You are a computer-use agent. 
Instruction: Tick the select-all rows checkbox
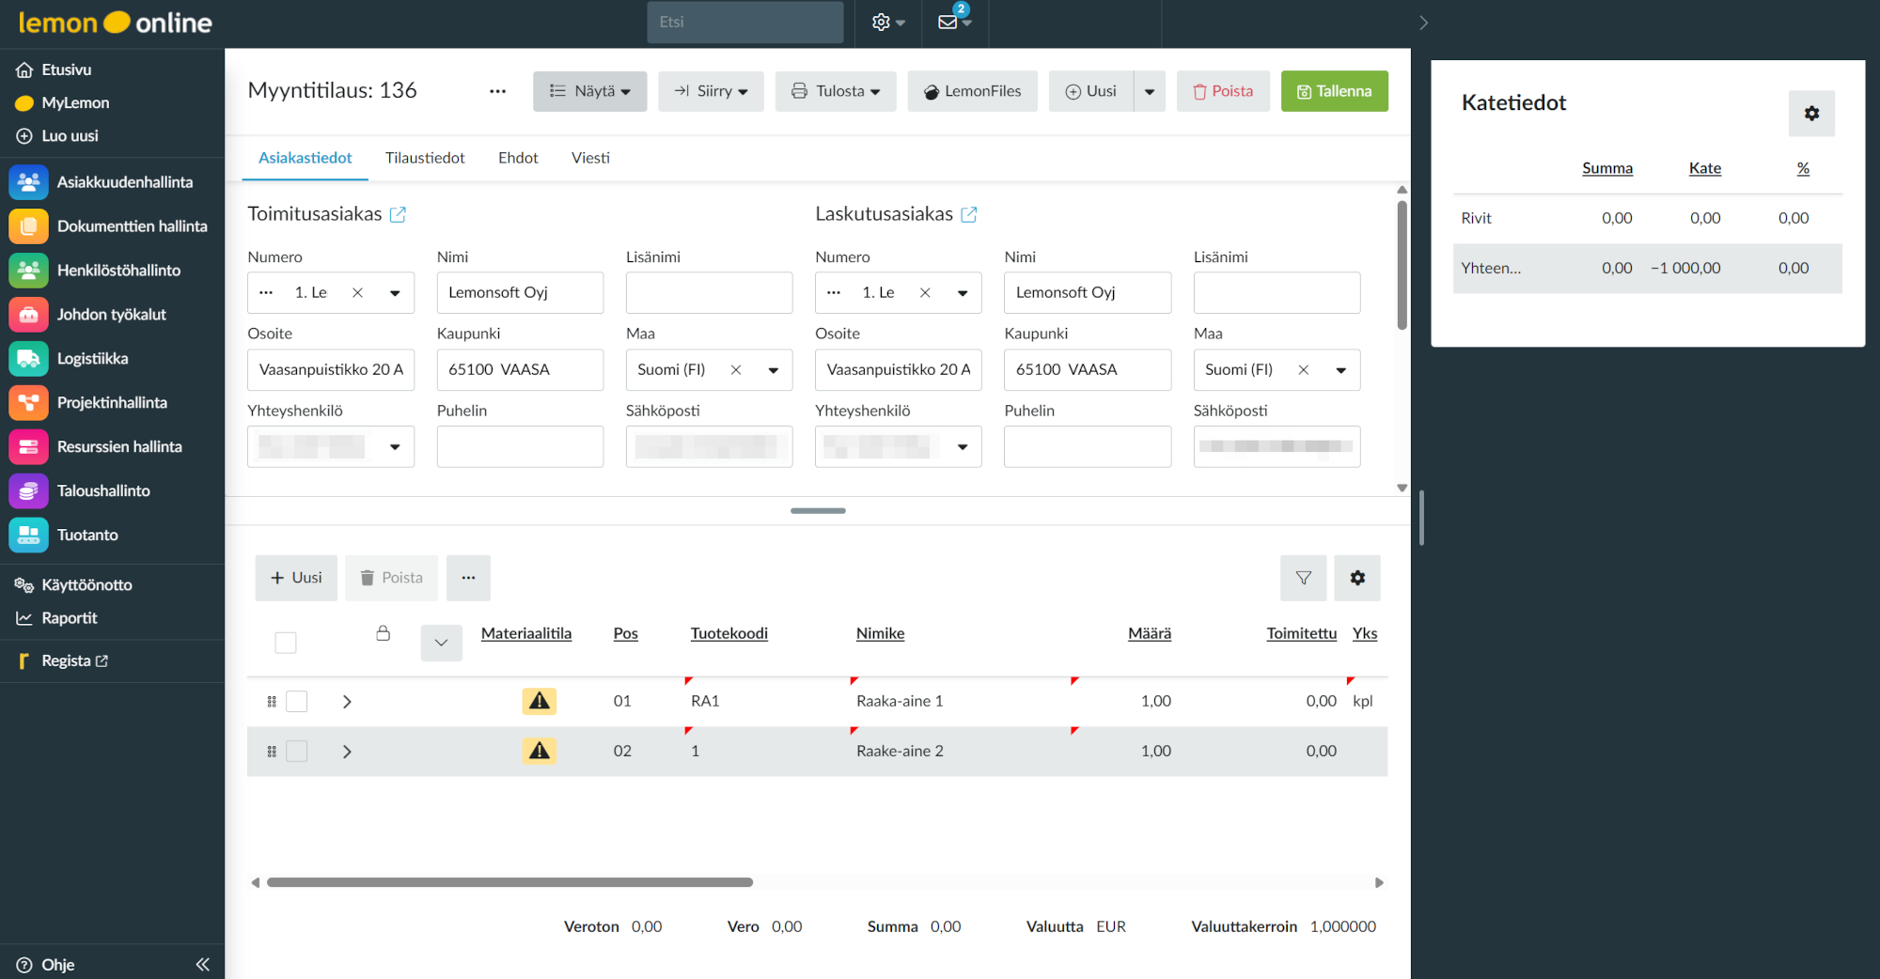286,643
